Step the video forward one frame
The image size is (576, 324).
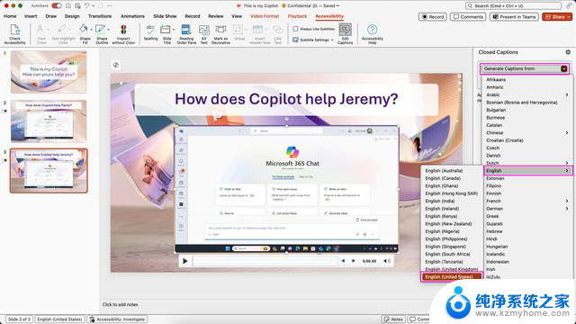[354, 261]
